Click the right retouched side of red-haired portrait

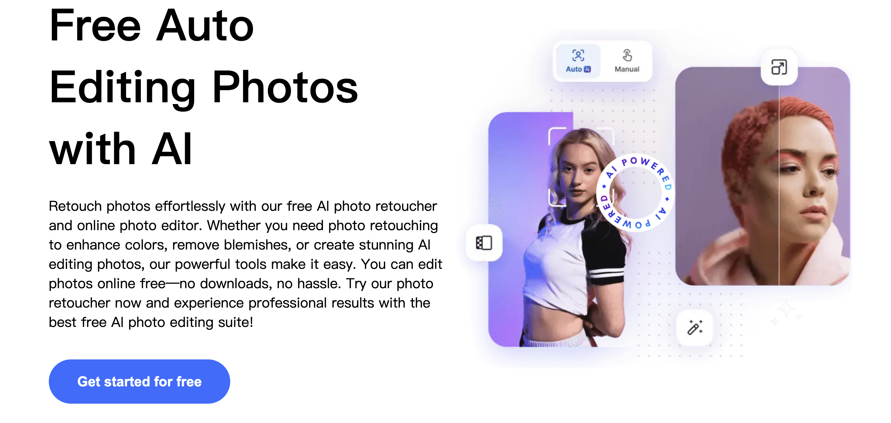[x=814, y=176]
